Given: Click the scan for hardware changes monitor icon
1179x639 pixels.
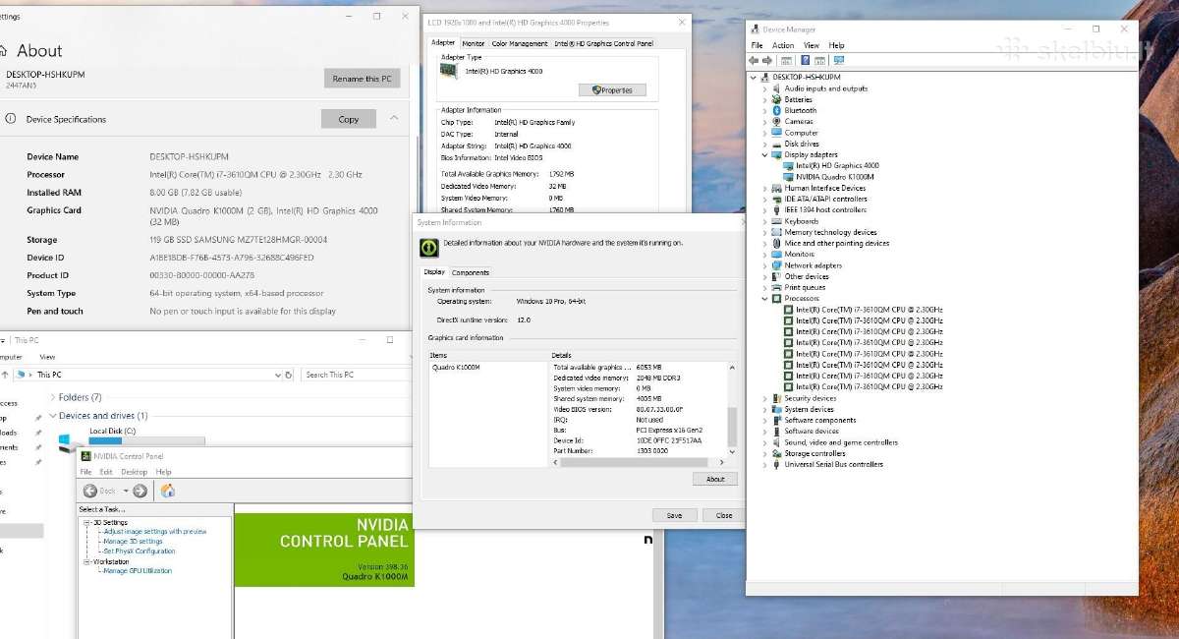Looking at the screenshot, I should (x=838, y=60).
